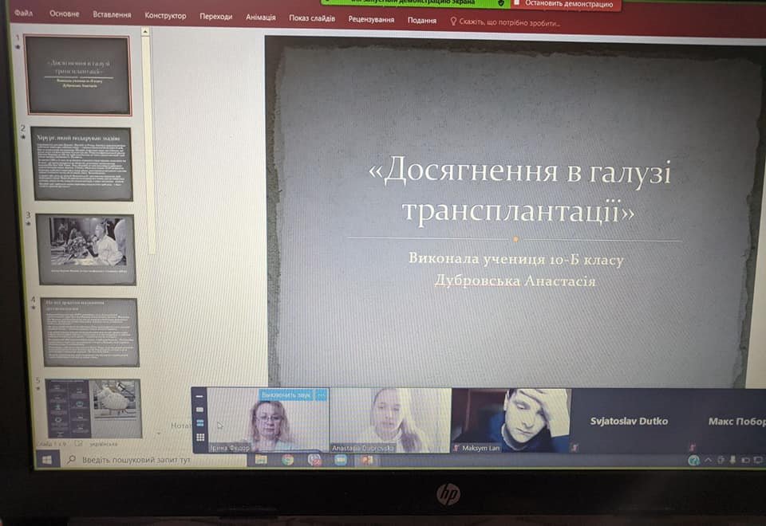
Task: Click Maksym Lan's video tile
Action: click(x=511, y=421)
